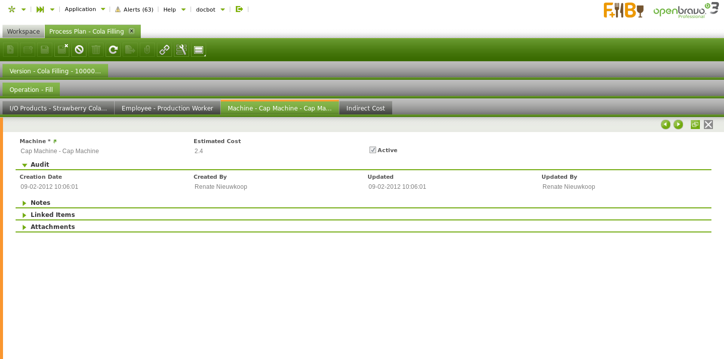Click the maximize/restore form icon
This screenshot has height=359, width=724.
point(695,125)
